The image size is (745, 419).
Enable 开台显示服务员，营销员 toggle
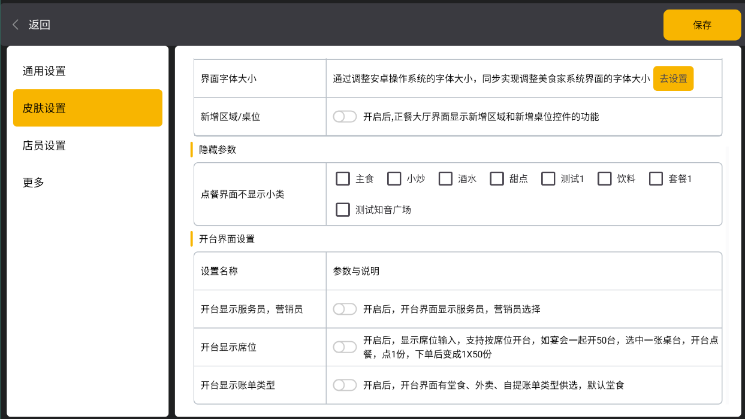click(x=345, y=309)
